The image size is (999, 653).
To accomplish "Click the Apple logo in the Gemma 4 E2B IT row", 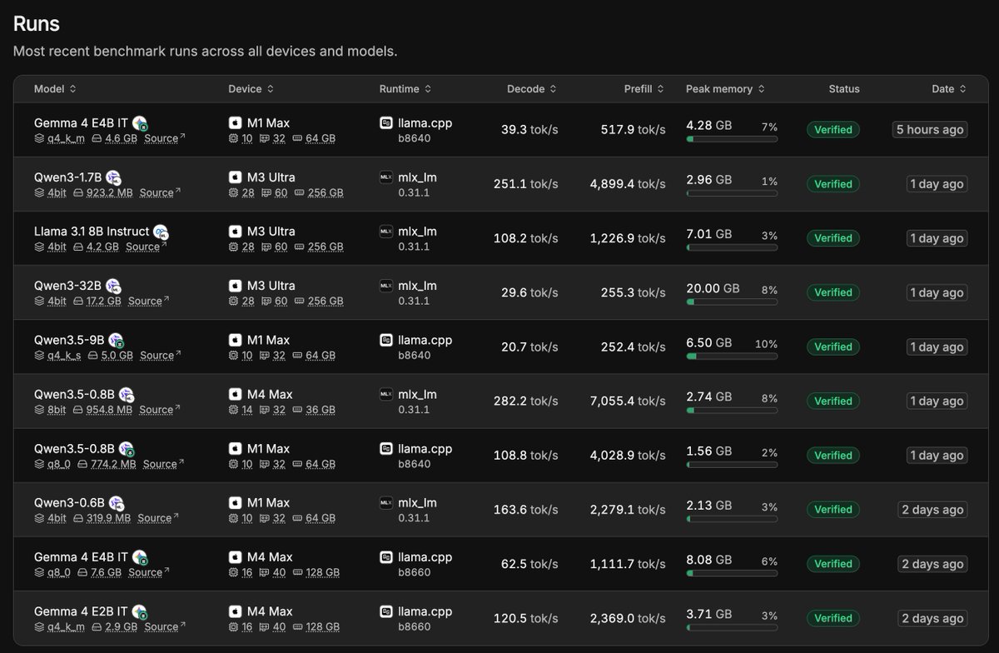I will (235, 611).
